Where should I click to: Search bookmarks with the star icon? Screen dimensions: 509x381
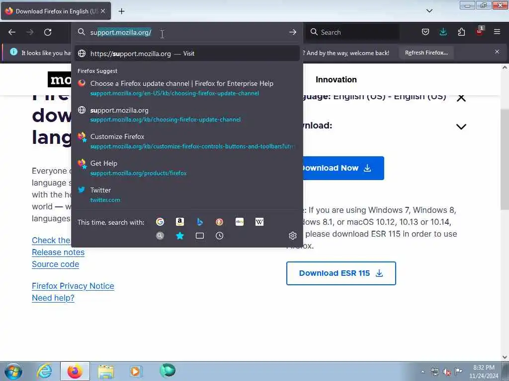pos(180,236)
